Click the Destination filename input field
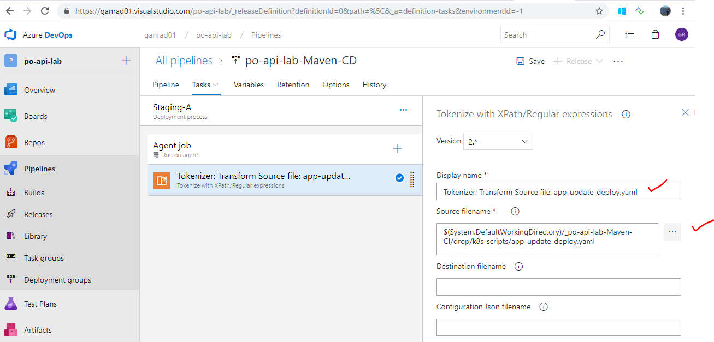Viewport: 714px width, 342px height. (559, 287)
